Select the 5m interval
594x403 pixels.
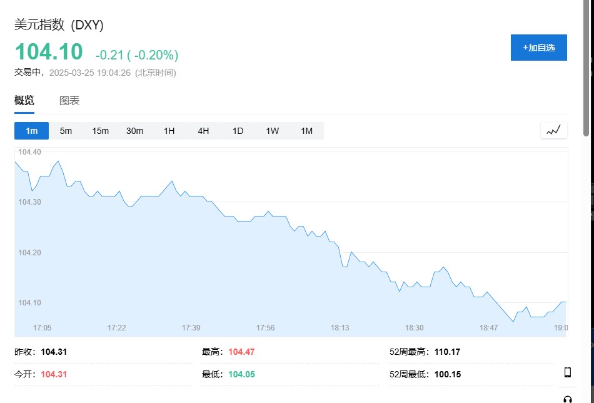coord(66,131)
